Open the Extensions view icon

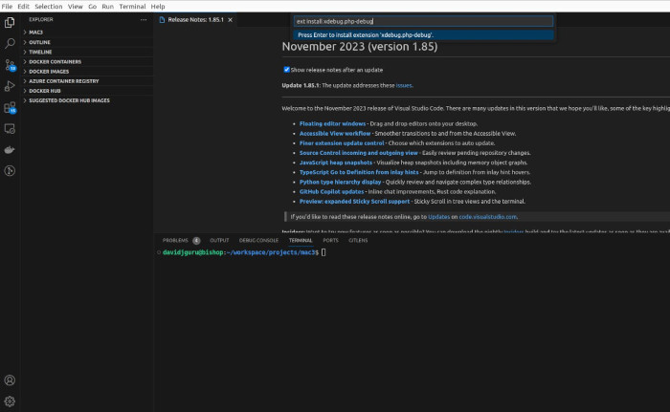pyautogui.click(x=10, y=107)
